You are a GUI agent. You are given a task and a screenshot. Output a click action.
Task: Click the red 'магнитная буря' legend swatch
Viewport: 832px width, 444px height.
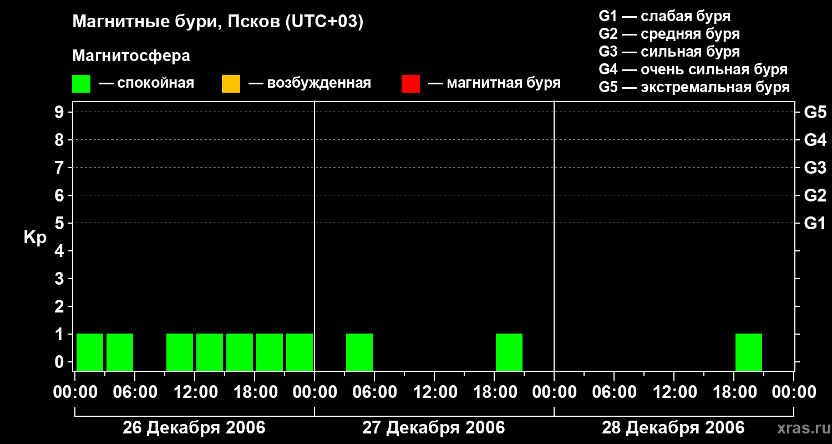pos(410,84)
